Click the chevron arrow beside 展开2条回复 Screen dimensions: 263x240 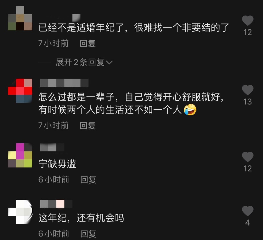109,63
